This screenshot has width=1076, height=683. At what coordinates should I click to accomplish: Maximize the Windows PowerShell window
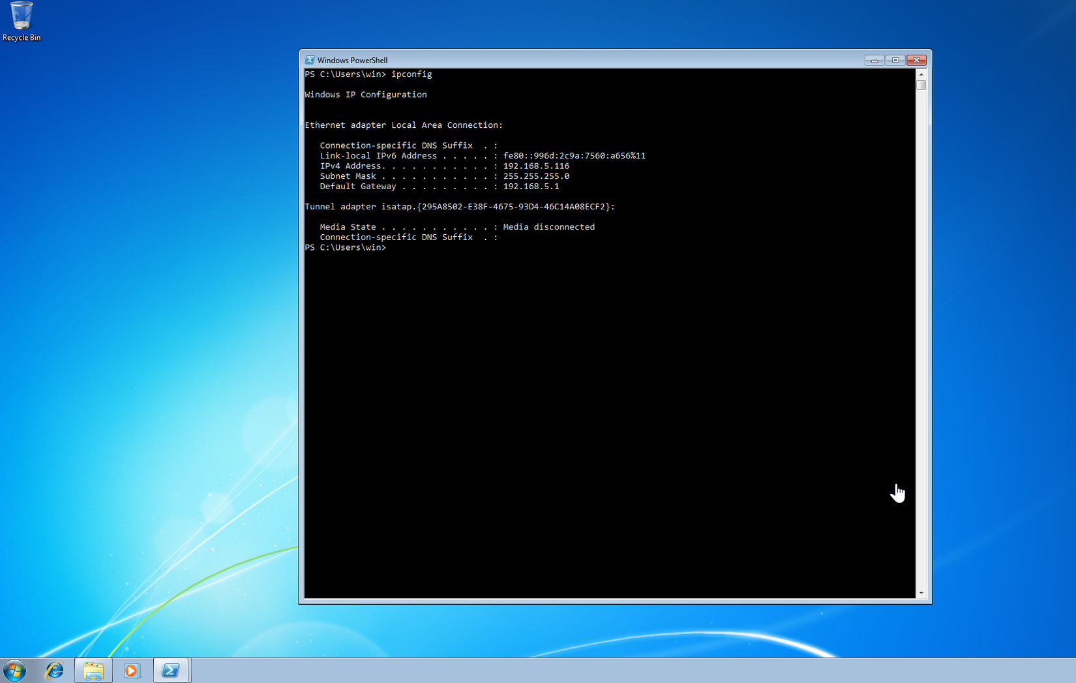[895, 60]
